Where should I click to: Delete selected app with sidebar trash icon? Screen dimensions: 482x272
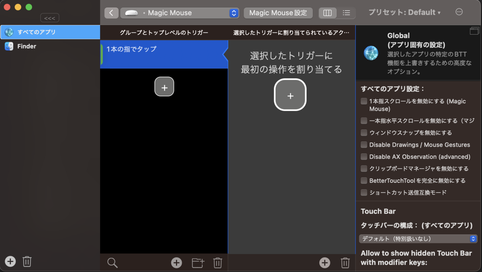tap(27, 262)
